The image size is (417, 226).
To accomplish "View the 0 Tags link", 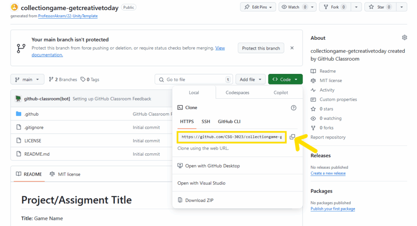I will click(x=90, y=79).
